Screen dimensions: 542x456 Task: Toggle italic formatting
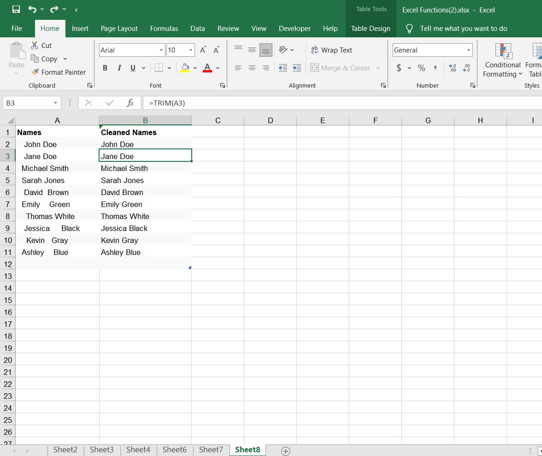click(x=119, y=68)
